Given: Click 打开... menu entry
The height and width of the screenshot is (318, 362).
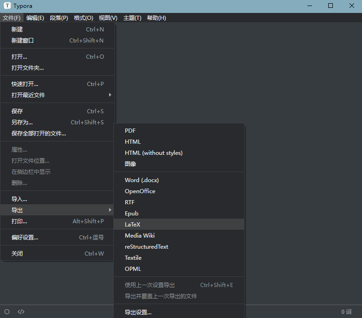Looking at the screenshot, I should pyautogui.click(x=57, y=57).
